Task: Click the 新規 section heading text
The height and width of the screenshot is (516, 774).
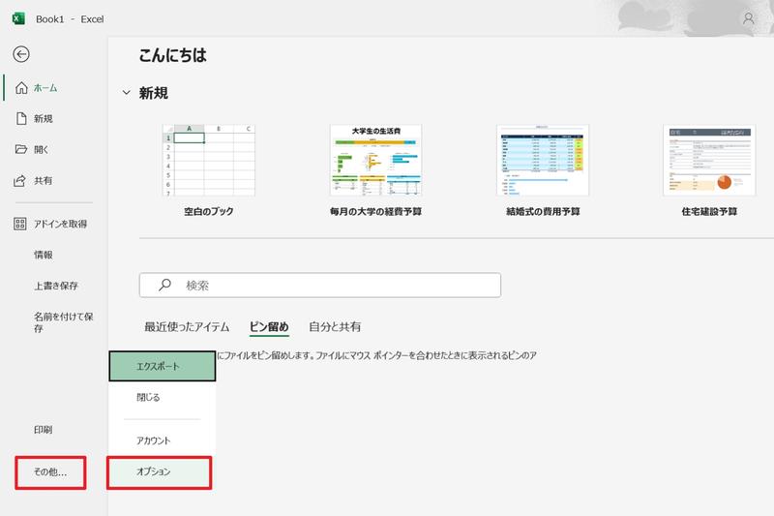Action: (x=154, y=93)
